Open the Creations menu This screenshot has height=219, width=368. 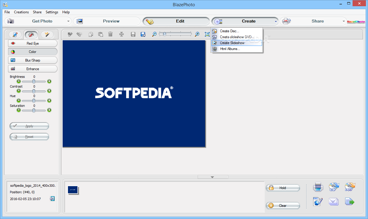[x=21, y=12]
